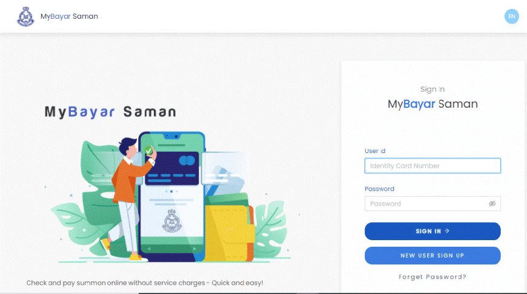This screenshot has width=527, height=294.
Task: Click the left arrow on phone bottom bar
Action: pyautogui.click(x=149, y=249)
